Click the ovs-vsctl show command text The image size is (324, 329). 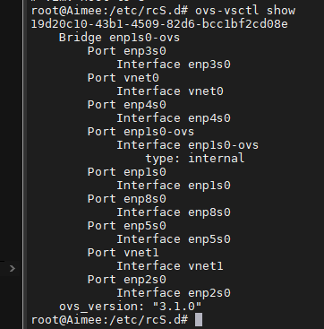pyautogui.click(x=245, y=11)
